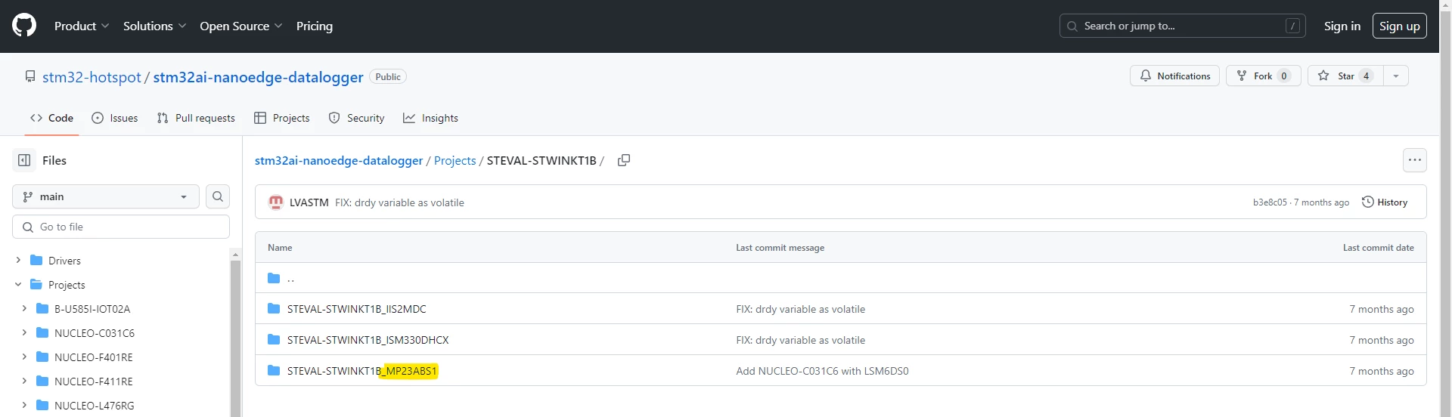Fork the repository

[1263, 76]
